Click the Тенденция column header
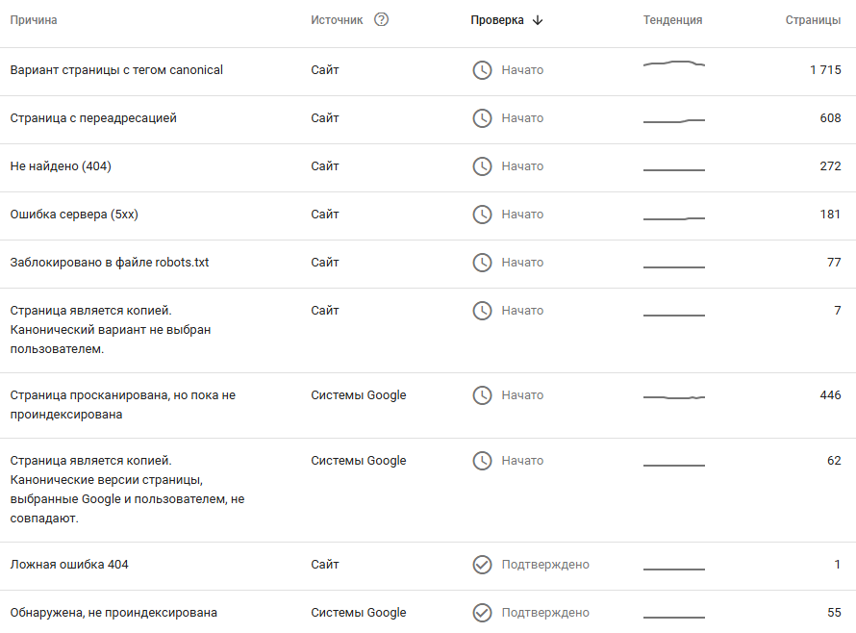 (x=672, y=20)
